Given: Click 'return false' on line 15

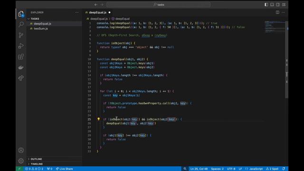Looking at the screenshot, I should [113, 79].
